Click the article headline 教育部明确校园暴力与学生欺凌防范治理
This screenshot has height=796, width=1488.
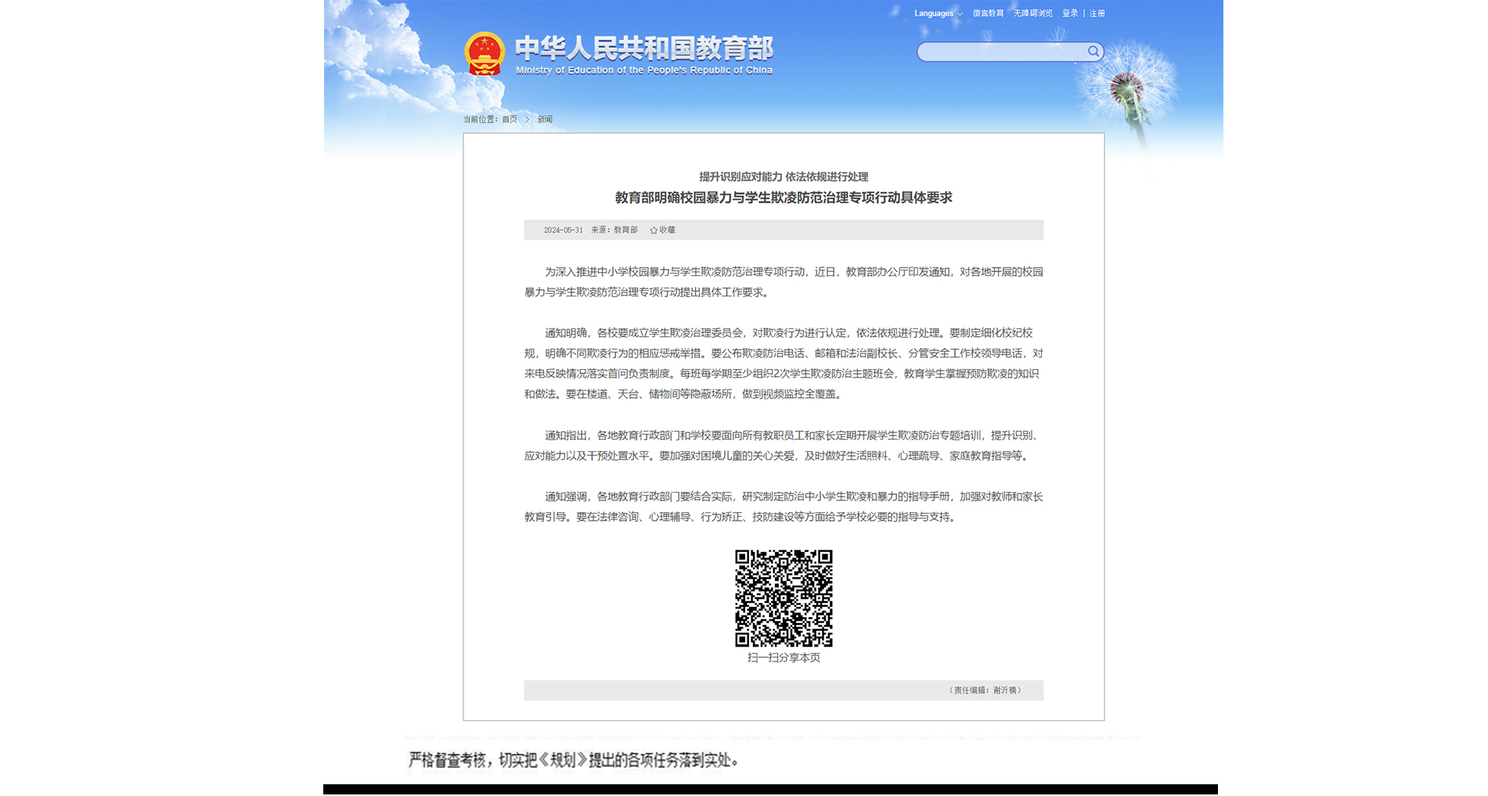(784, 198)
